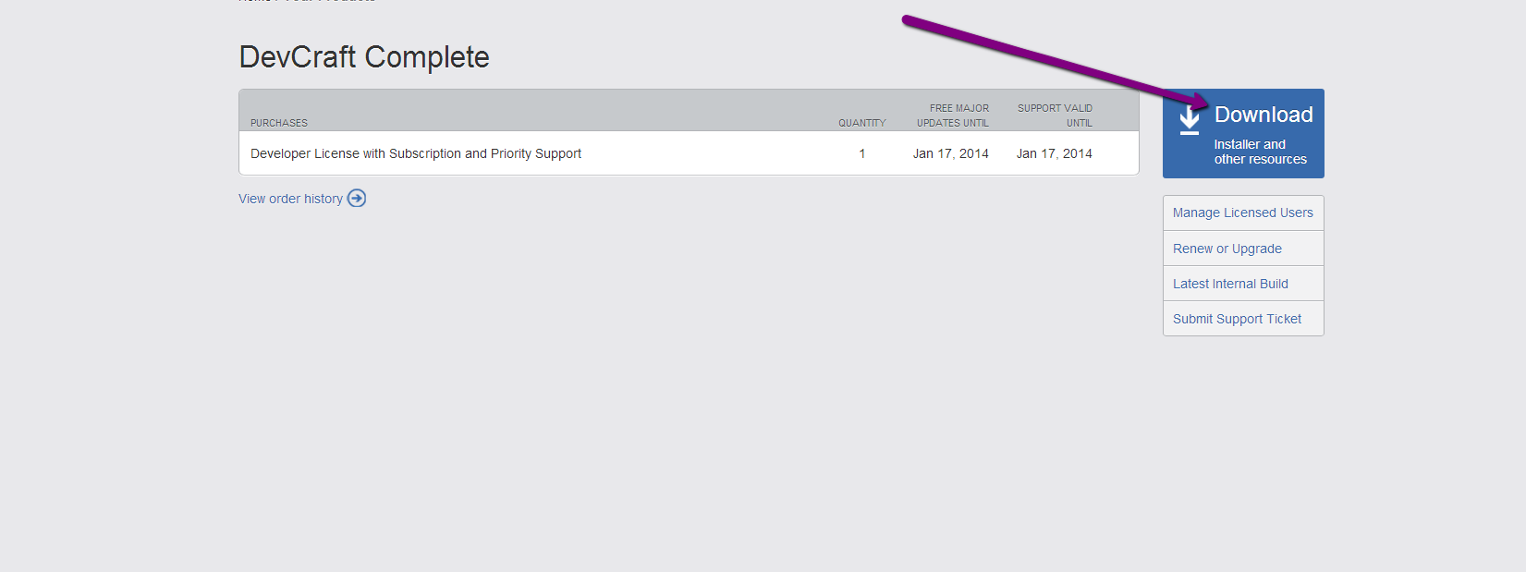Click the quantity value 1

coord(862,153)
